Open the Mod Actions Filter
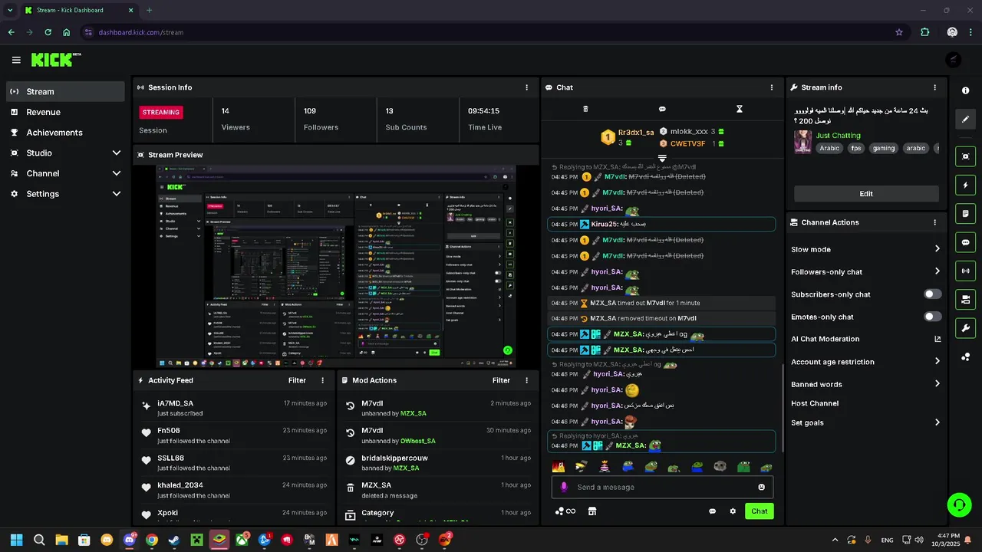This screenshot has width=982, height=552. click(x=501, y=380)
